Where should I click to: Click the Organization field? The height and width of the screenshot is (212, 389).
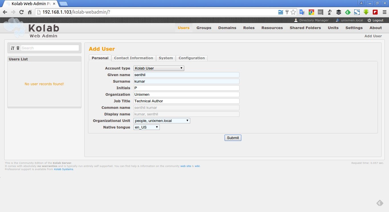[186, 95]
